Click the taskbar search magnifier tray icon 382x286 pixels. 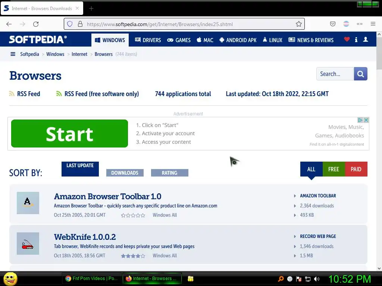coord(281,279)
